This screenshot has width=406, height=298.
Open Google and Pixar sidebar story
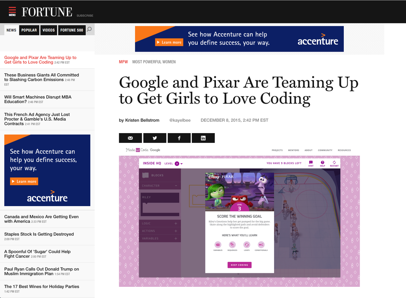pyautogui.click(x=40, y=60)
